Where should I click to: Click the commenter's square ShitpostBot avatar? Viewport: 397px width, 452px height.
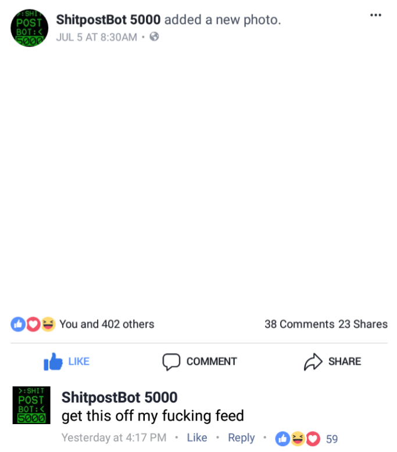31,406
